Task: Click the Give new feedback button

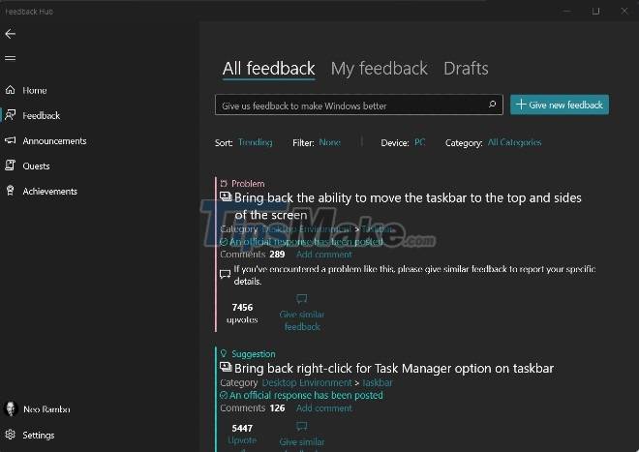Action: (x=560, y=105)
